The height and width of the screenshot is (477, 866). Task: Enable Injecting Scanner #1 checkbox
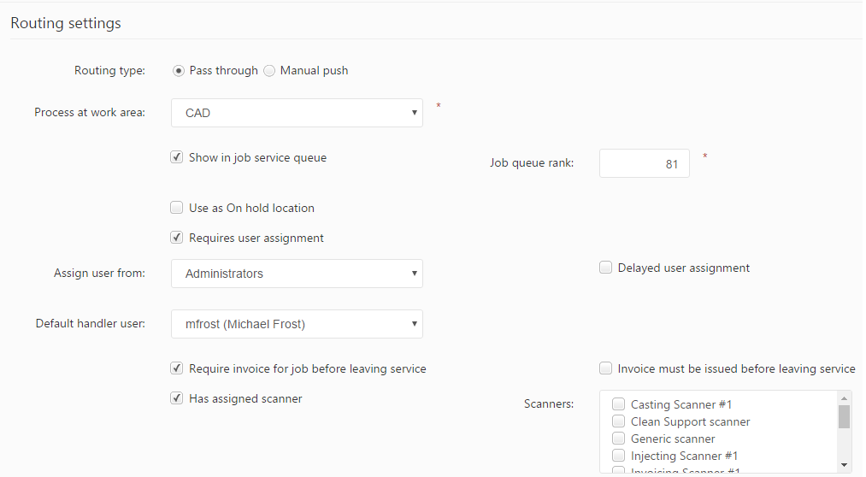pyautogui.click(x=619, y=456)
